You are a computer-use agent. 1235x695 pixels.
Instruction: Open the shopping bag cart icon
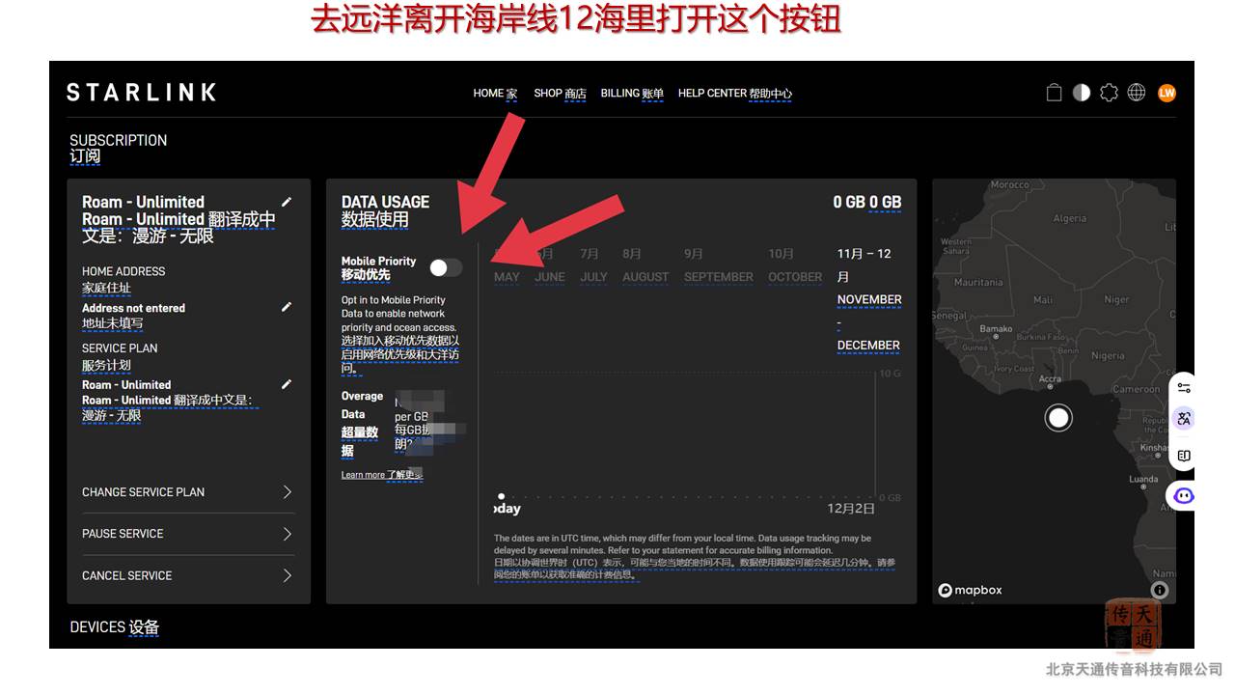(x=1055, y=93)
